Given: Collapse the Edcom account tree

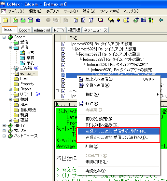Looking at the screenshot, I should pyautogui.click(x=4, y=37).
